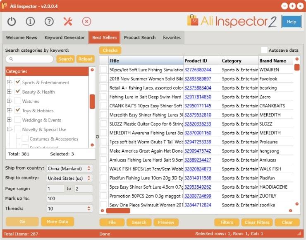Image resolution: width=306 pixels, height=240 pixels.
Task: Click the title bar app icon
Action: pos(4,6)
